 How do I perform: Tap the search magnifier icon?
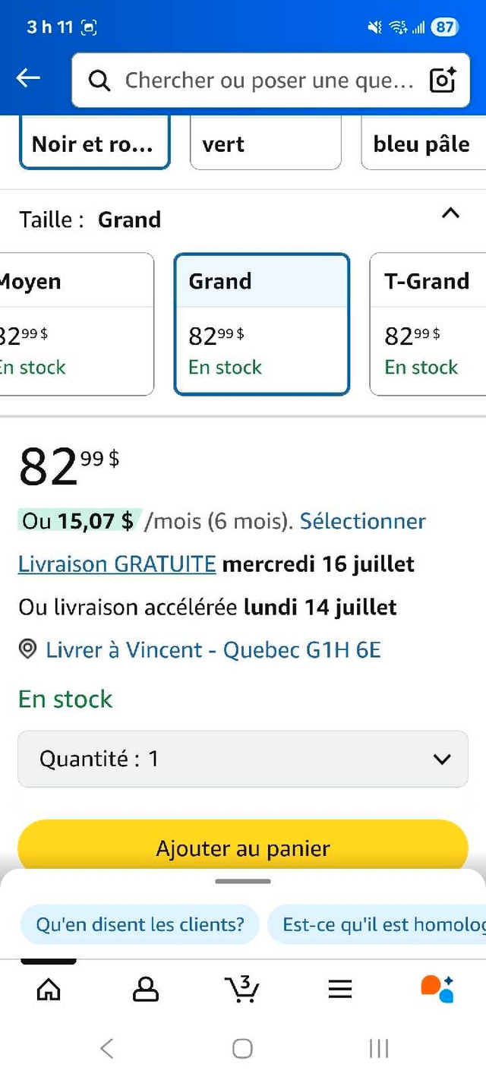(99, 81)
